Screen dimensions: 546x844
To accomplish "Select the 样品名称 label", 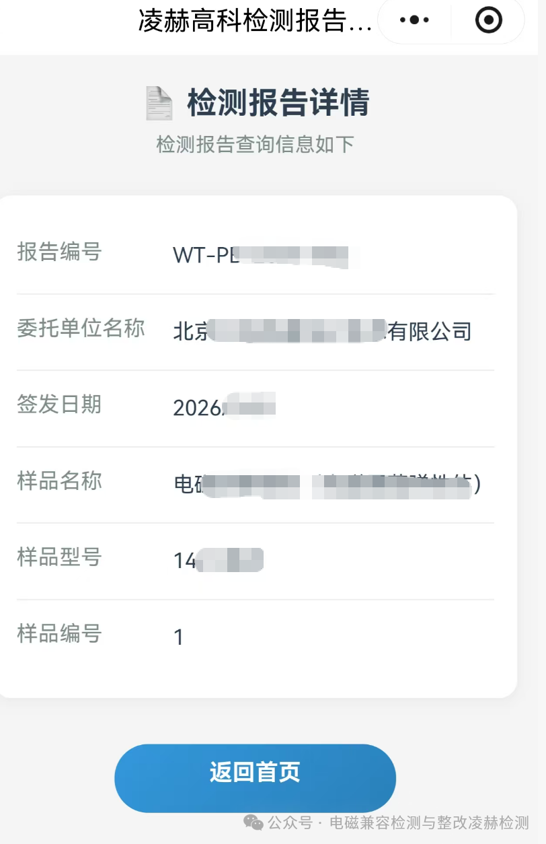I will [59, 481].
